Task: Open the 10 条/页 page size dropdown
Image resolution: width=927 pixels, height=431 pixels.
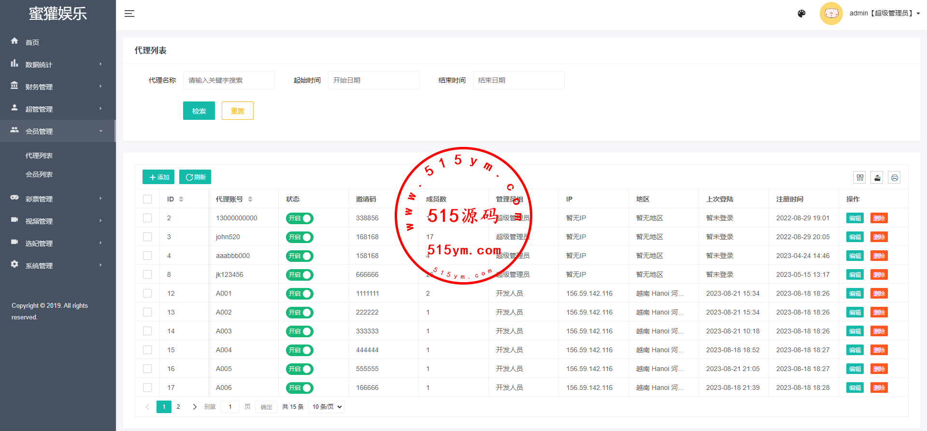Action: coord(327,407)
